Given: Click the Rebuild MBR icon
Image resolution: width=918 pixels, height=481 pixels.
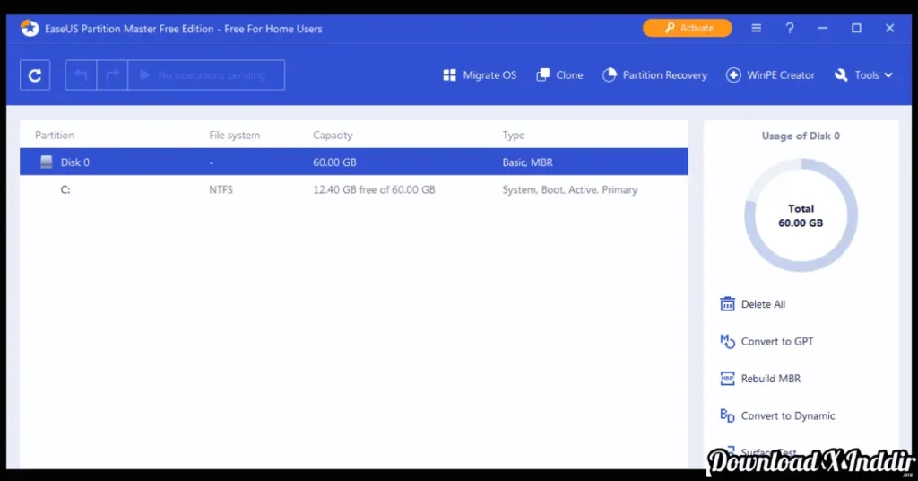Looking at the screenshot, I should [x=727, y=379].
